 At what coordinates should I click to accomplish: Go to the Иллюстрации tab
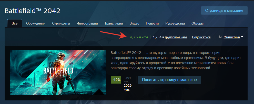(87, 24)
